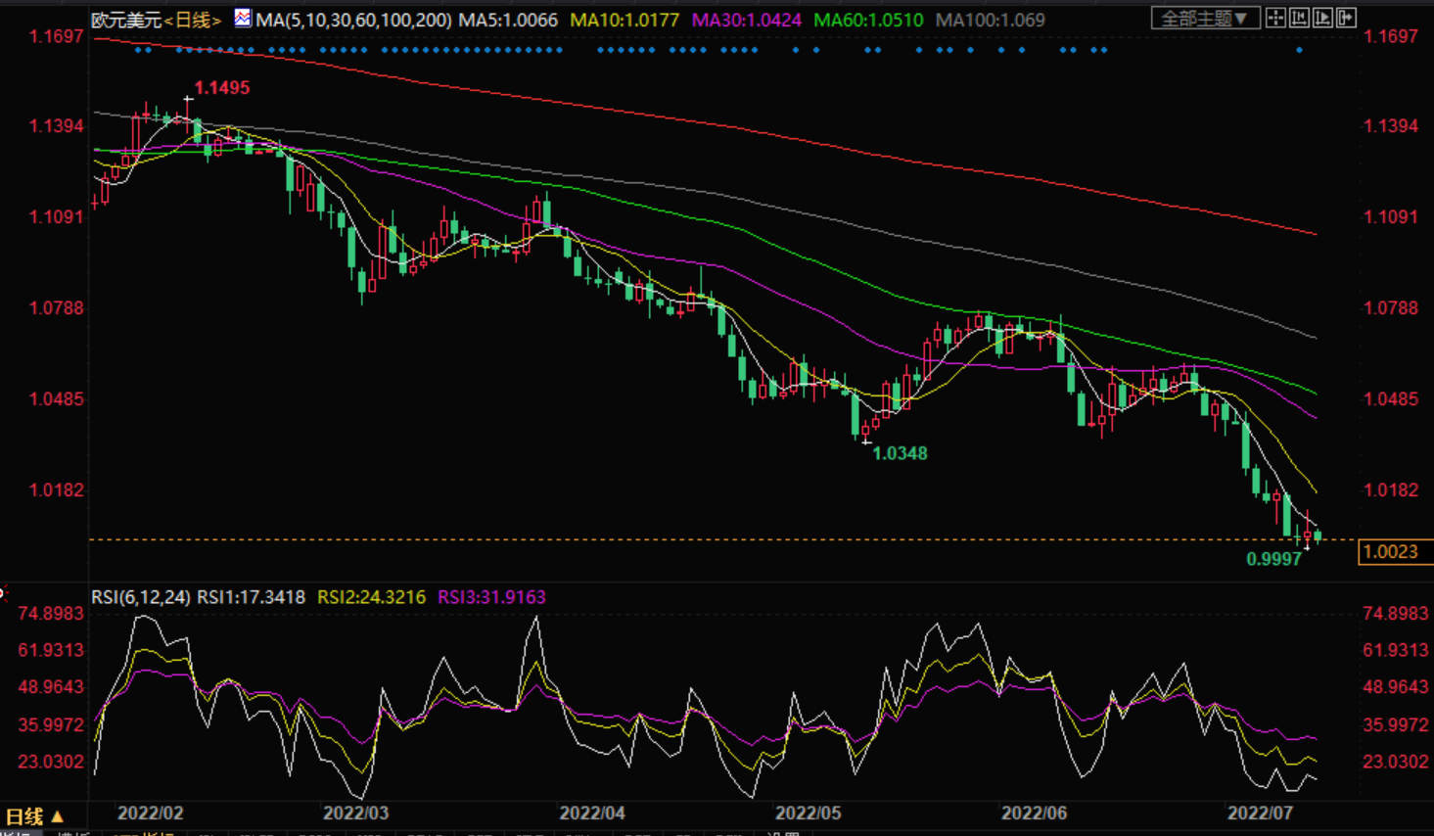Activate the crosshair cursor icon

point(1275,18)
